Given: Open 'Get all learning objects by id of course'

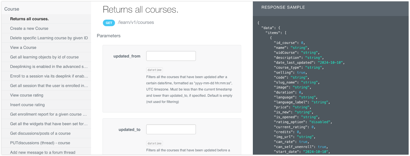Looking at the screenshot, I should tap(44, 57).
